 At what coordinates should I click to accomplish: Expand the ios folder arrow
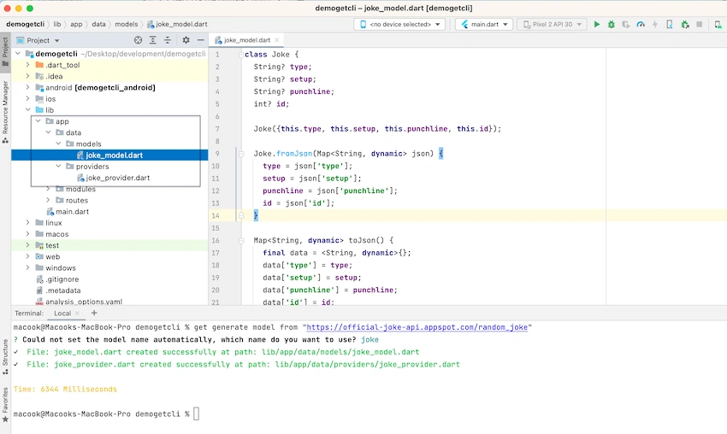[28, 98]
